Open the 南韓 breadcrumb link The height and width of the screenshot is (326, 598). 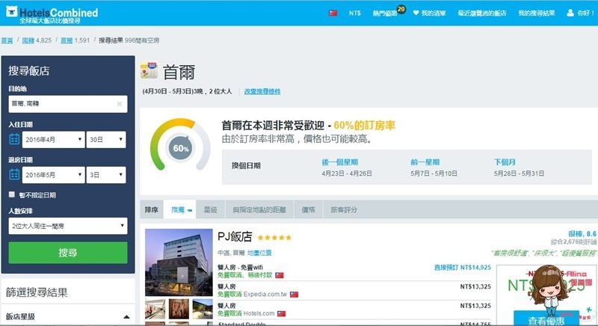coord(28,40)
